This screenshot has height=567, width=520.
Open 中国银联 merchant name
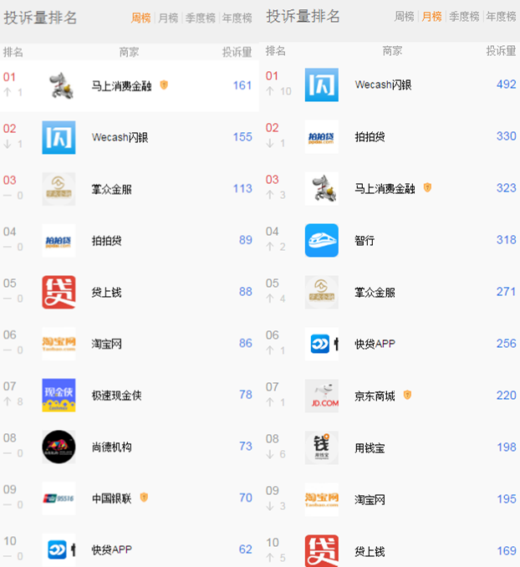(112, 498)
